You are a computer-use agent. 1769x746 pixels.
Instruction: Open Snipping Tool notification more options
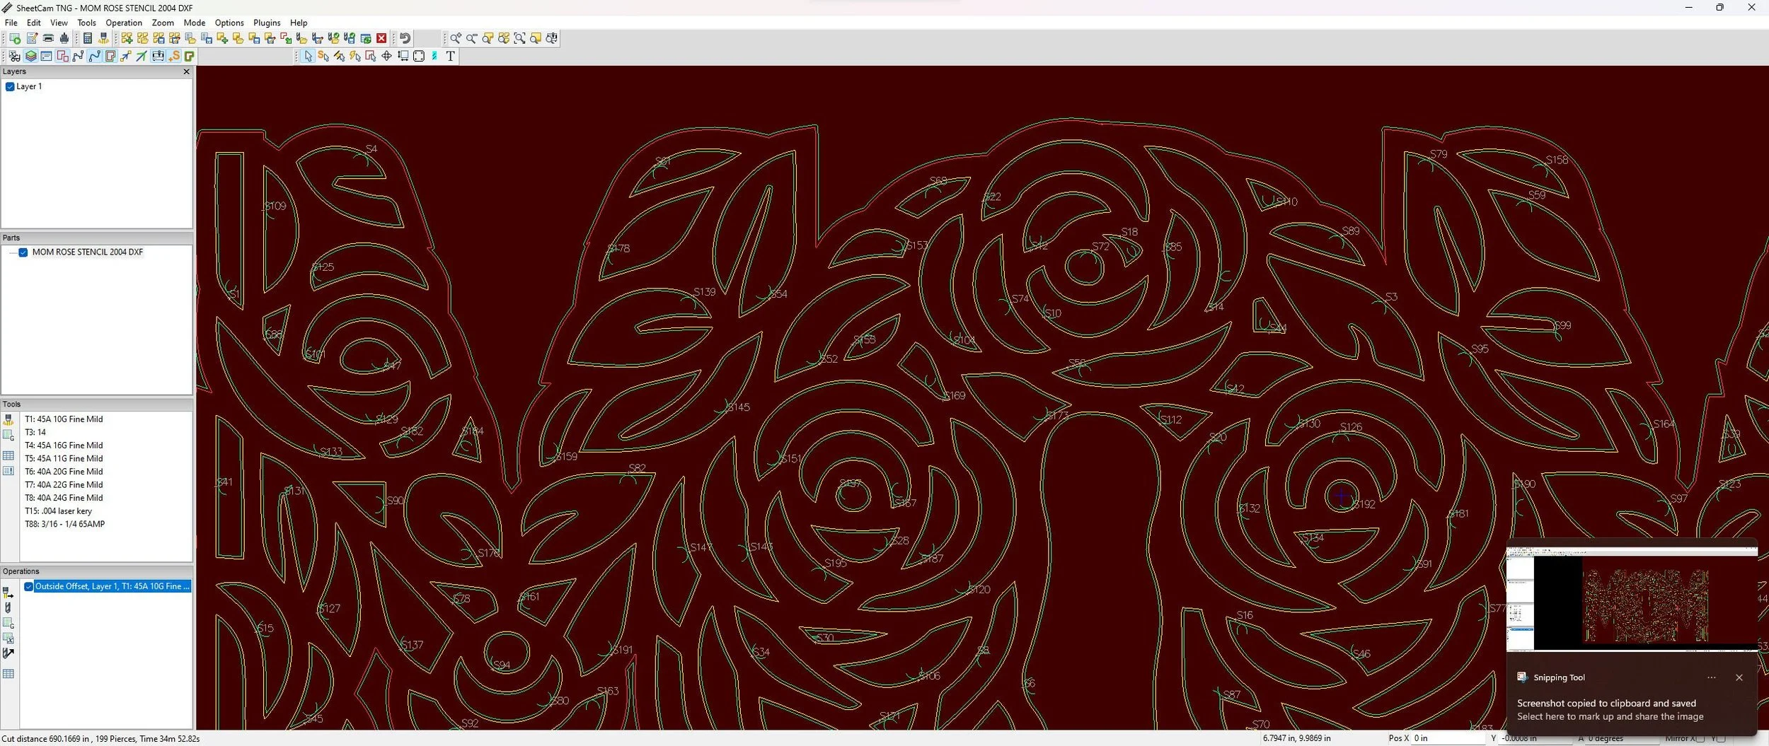pos(1712,677)
